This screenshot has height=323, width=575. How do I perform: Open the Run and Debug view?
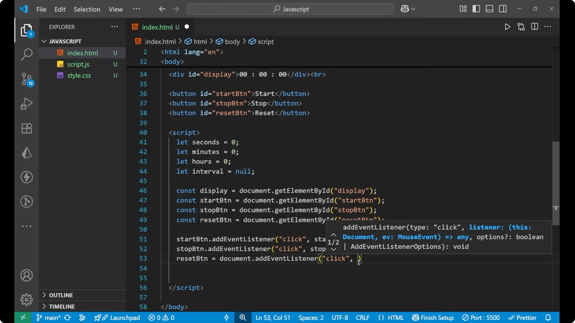27,103
